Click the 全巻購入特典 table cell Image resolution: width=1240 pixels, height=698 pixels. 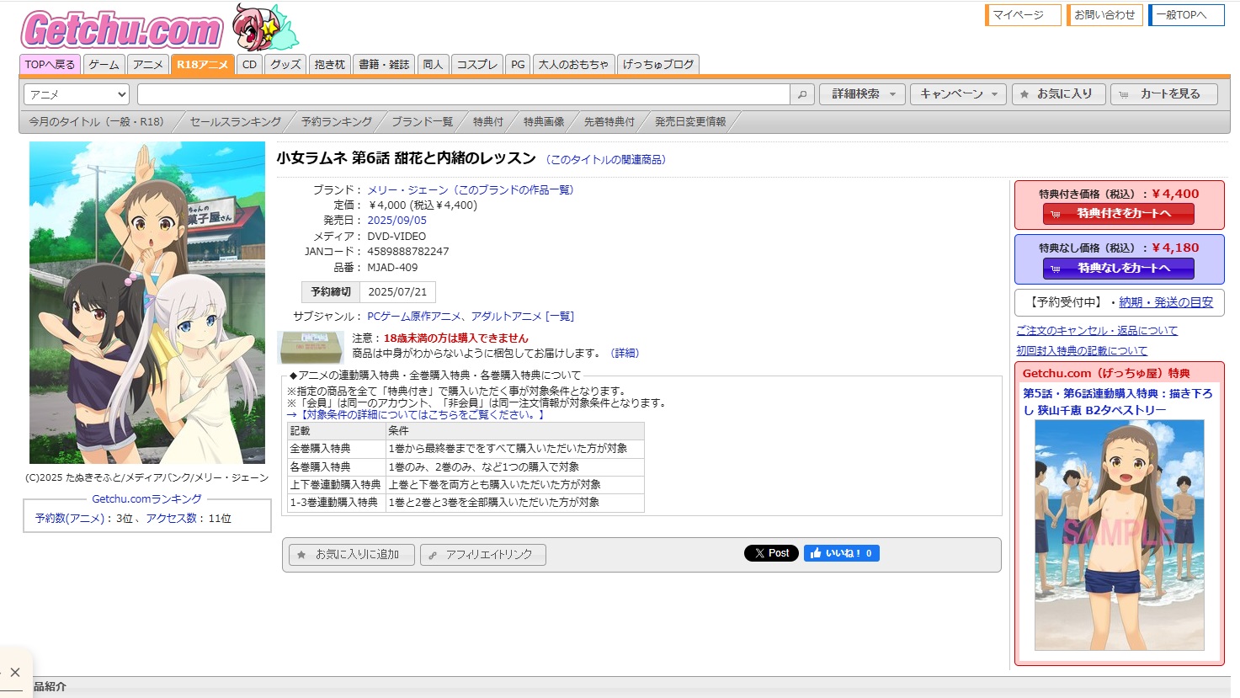pos(336,449)
